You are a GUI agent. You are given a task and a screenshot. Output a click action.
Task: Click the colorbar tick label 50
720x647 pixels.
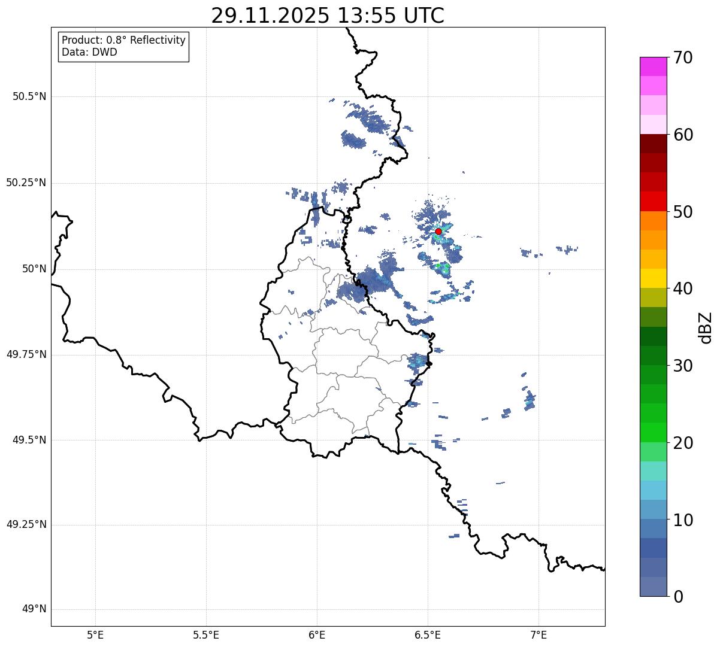[x=683, y=212]
